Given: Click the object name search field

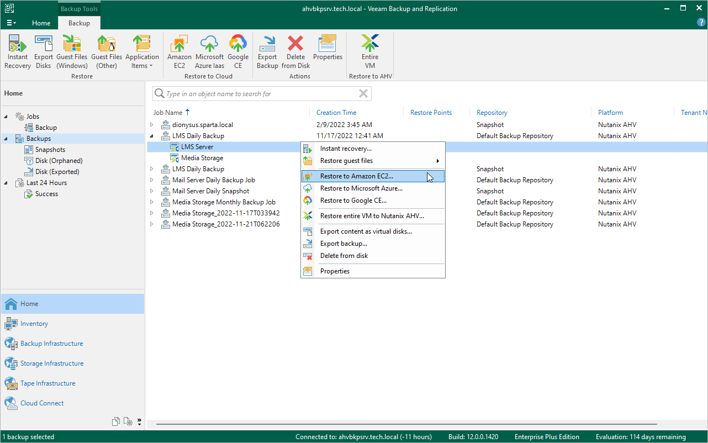Looking at the screenshot, I should pyautogui.click(x=260, y=94).
